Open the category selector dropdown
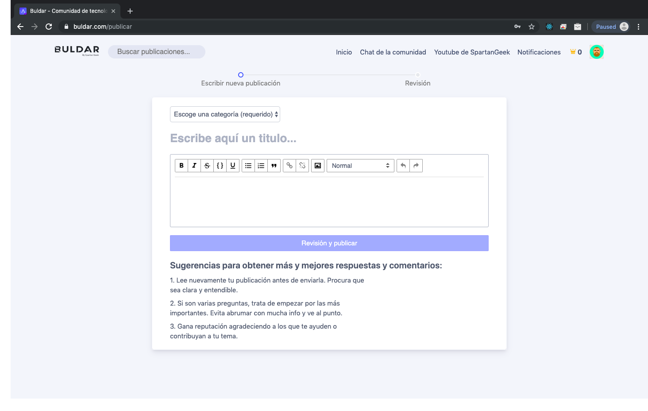The height and width of the screenshot is (411, 648). 225,114
